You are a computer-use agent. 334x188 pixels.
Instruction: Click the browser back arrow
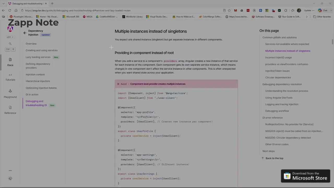click(3, 10)
